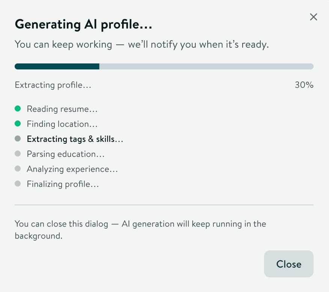This screenshot has width=329, height=292.
Task: Click the dot beside Finalizing profile
Action: pyautogui.click(x=18, y=184)
